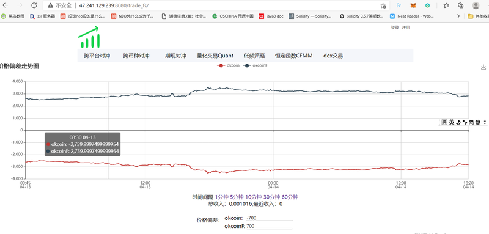Open the 跨平台对冲 menu item
The image size is (489, 234).
(97, 56)
